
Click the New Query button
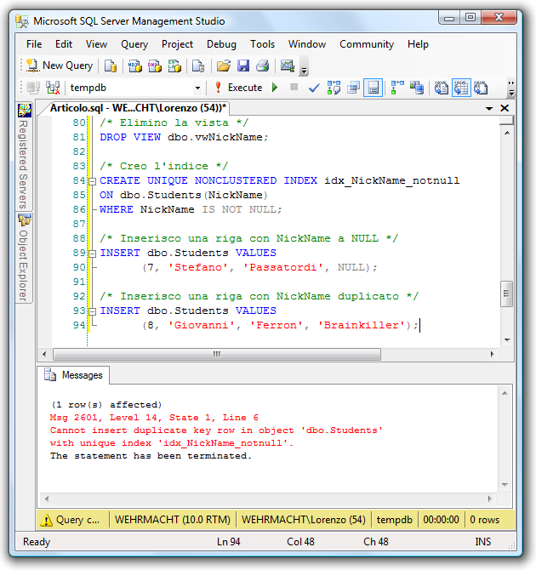point(60,66)
